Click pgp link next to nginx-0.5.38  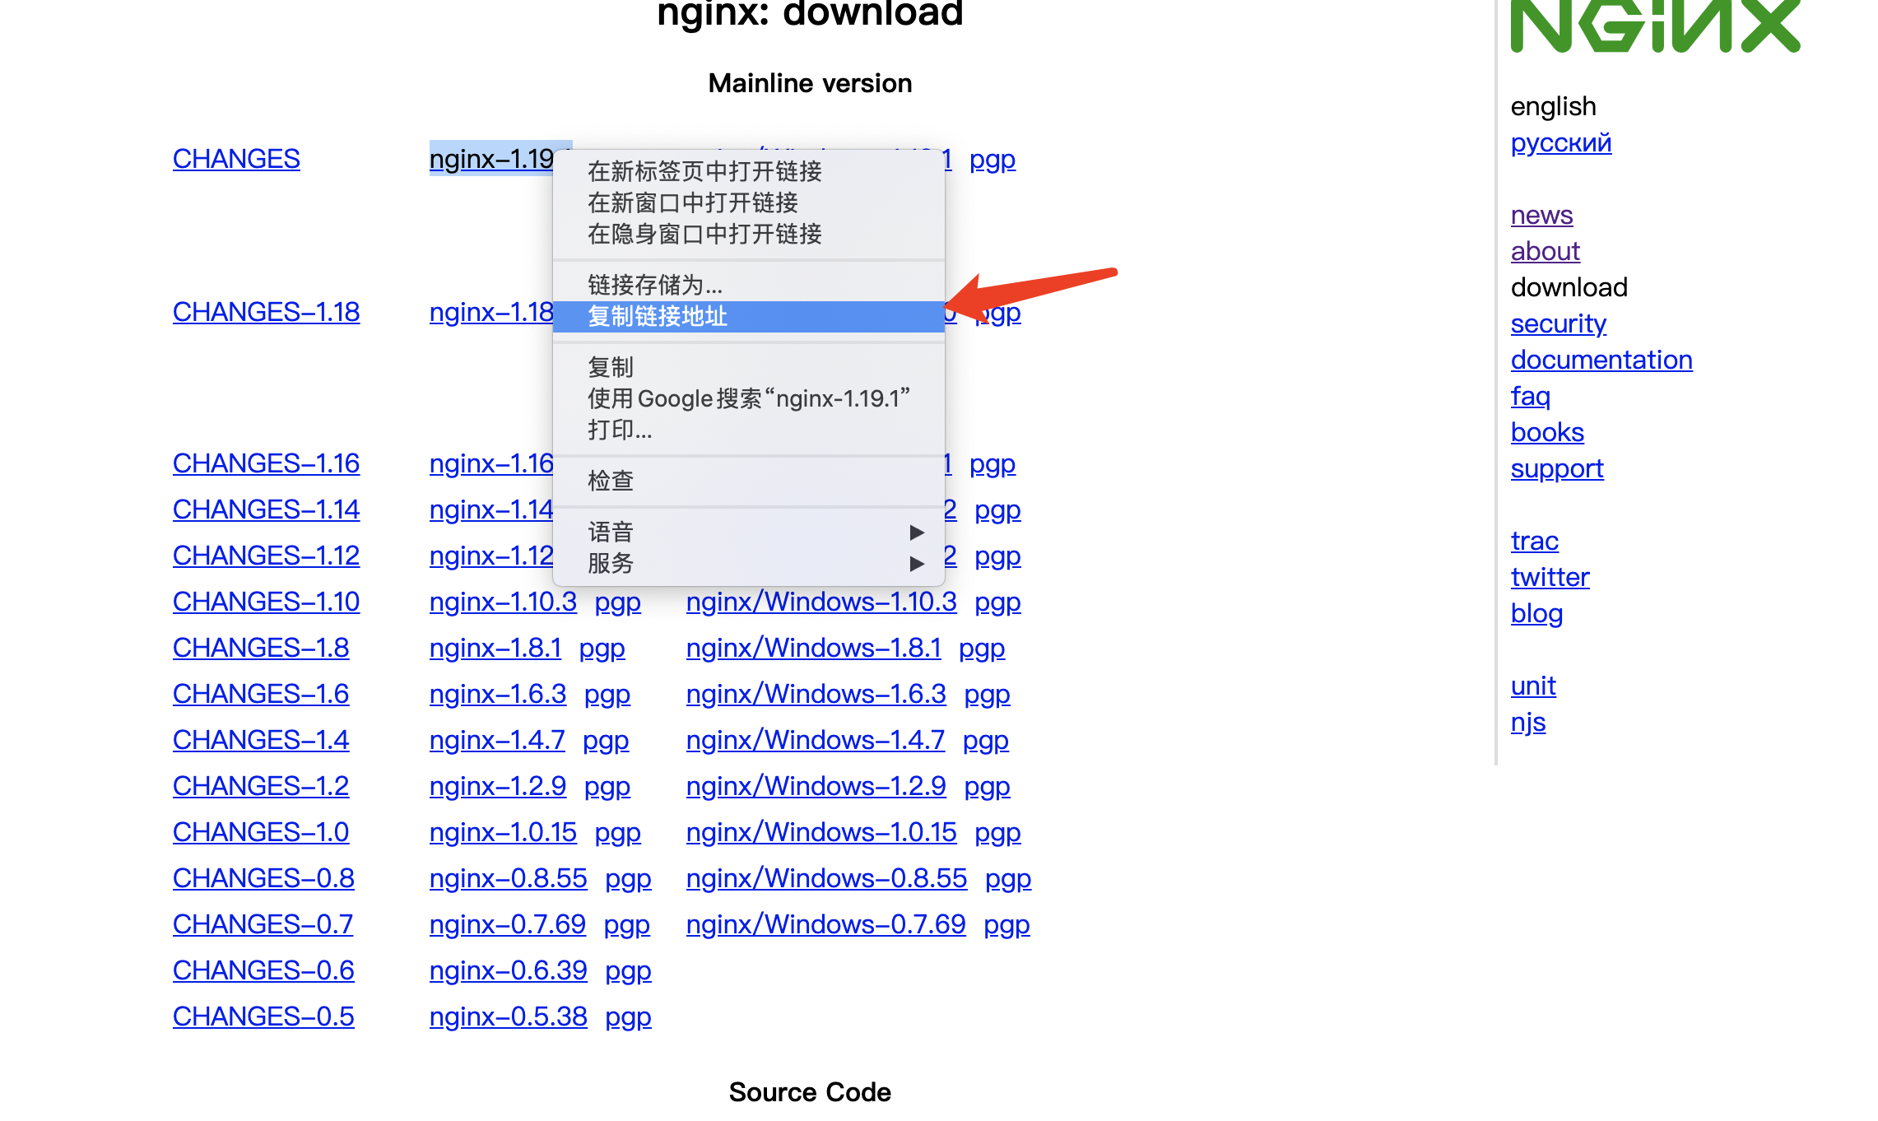[628, 1016]
